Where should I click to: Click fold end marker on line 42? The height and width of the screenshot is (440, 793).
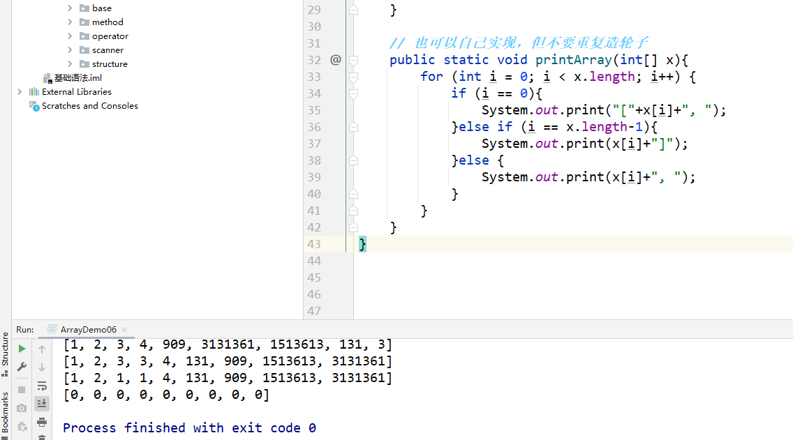coord(353,227)
